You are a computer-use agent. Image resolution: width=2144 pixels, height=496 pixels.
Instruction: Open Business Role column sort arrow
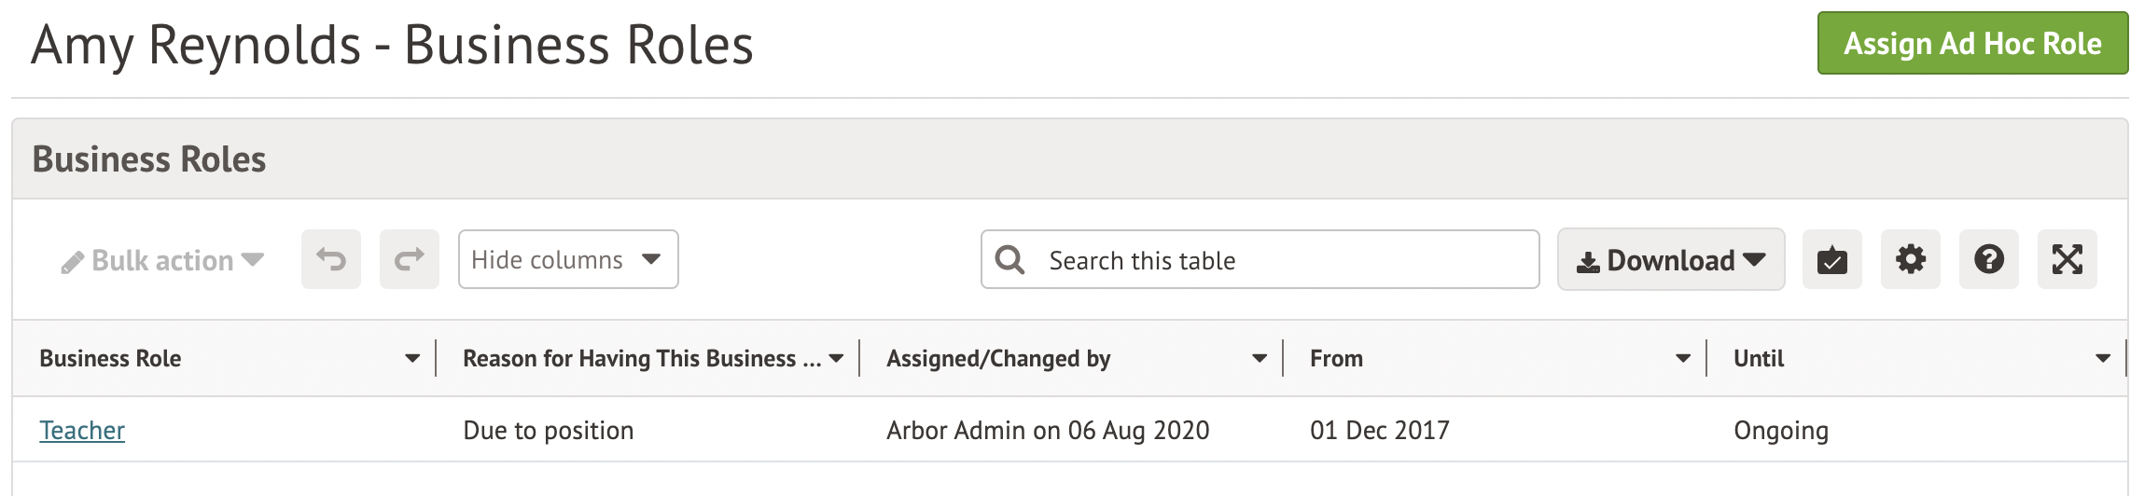click(x=411, y=359)
